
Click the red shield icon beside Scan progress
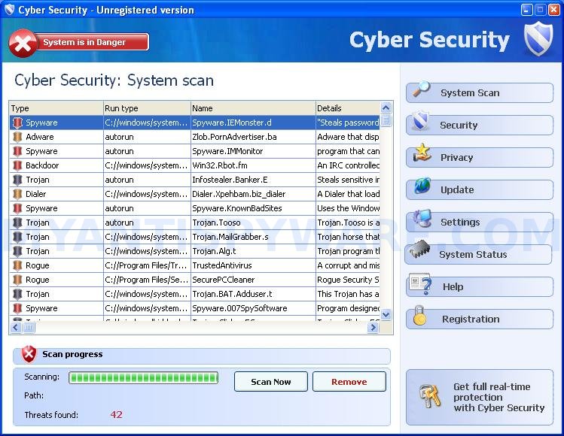click(29, 354)
